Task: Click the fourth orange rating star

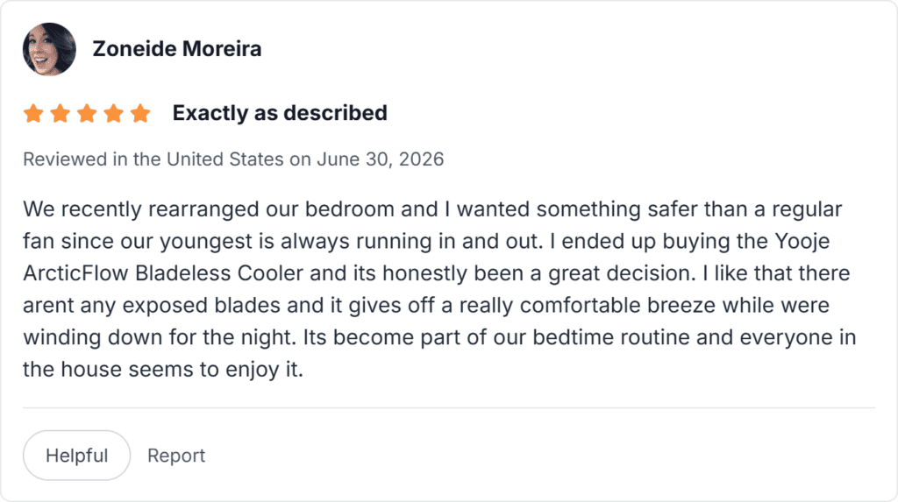Action: tap(113, 113)
